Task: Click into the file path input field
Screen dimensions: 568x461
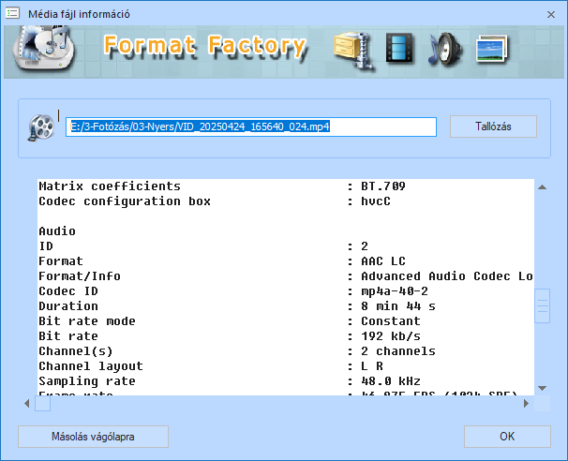Action: (251, 126)
